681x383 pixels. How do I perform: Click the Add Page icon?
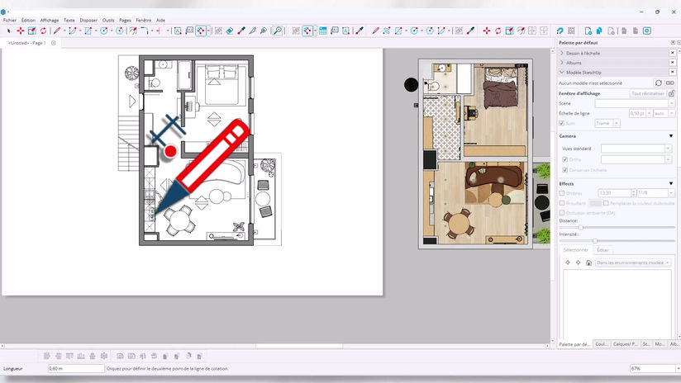[x=588, y=31]
